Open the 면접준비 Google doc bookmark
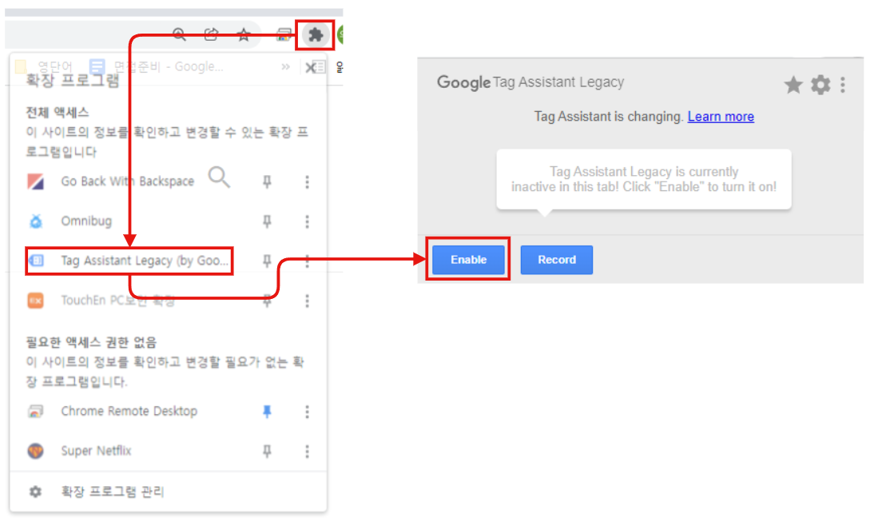This screenshot has width=878, height=518. click(158, 67)
